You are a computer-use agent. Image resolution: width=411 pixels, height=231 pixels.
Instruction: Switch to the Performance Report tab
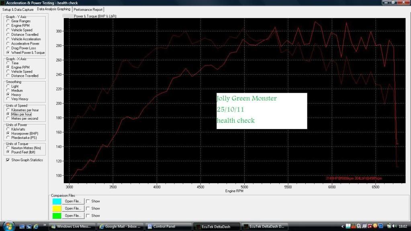point(88,9)
